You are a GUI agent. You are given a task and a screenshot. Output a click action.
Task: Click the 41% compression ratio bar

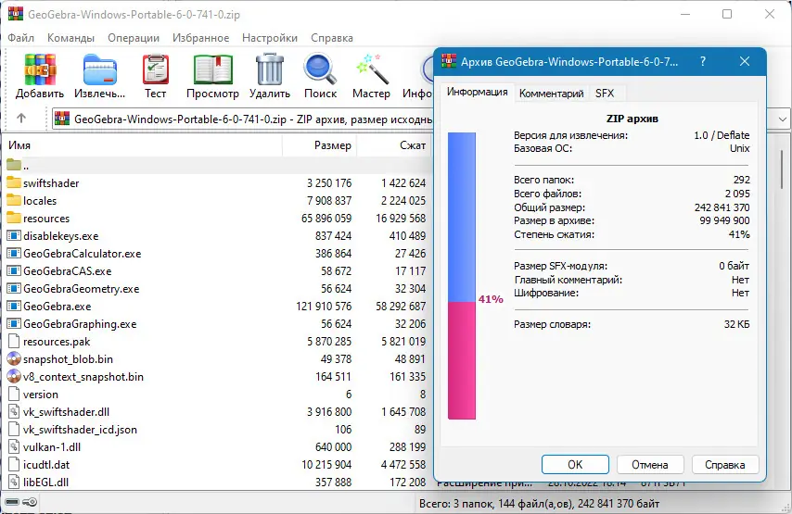pyautogui.click(x=462, y=276)
